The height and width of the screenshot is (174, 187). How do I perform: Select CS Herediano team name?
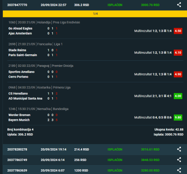coord(18,94)
